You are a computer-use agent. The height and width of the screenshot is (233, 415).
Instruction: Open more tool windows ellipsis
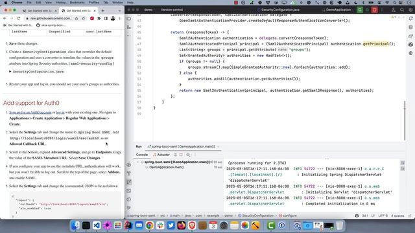coord(129,36)
